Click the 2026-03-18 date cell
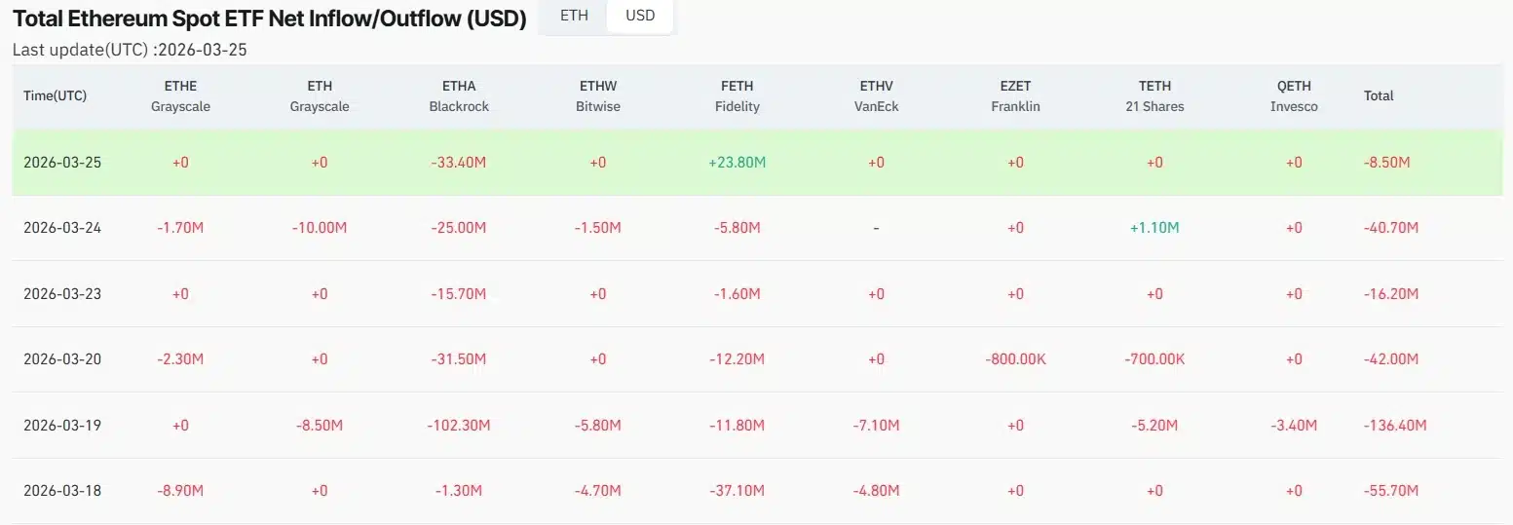The width and height of the screenshot is (1513, 525). pos(62,490)
